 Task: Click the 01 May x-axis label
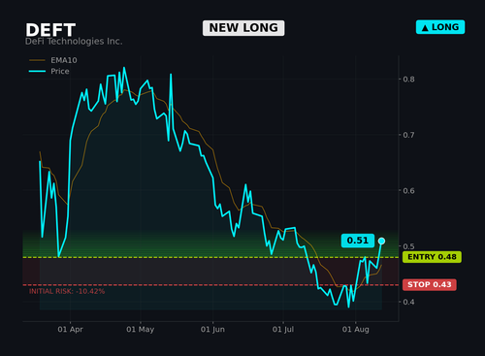141,330
